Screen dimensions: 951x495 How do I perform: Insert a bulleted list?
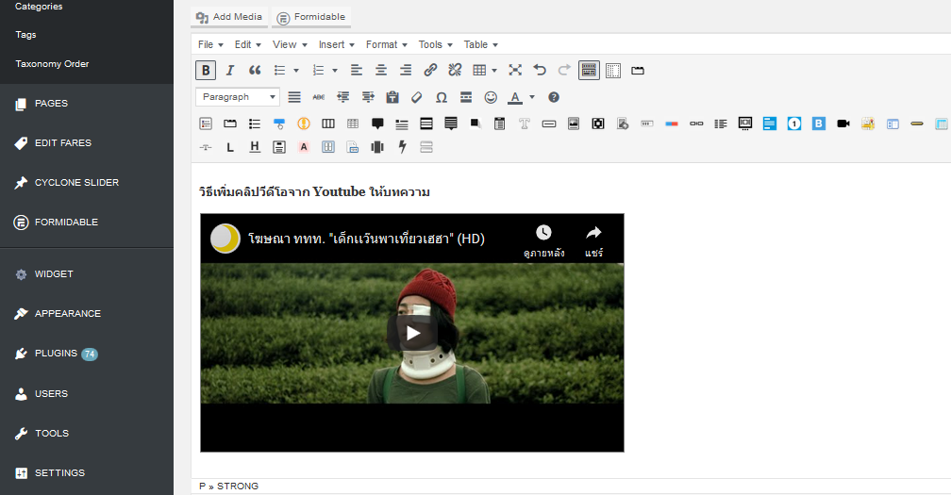279,71
